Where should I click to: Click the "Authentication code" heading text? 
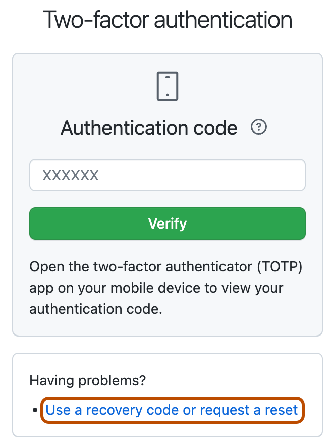pyautogui.click(x=149, y=128)
